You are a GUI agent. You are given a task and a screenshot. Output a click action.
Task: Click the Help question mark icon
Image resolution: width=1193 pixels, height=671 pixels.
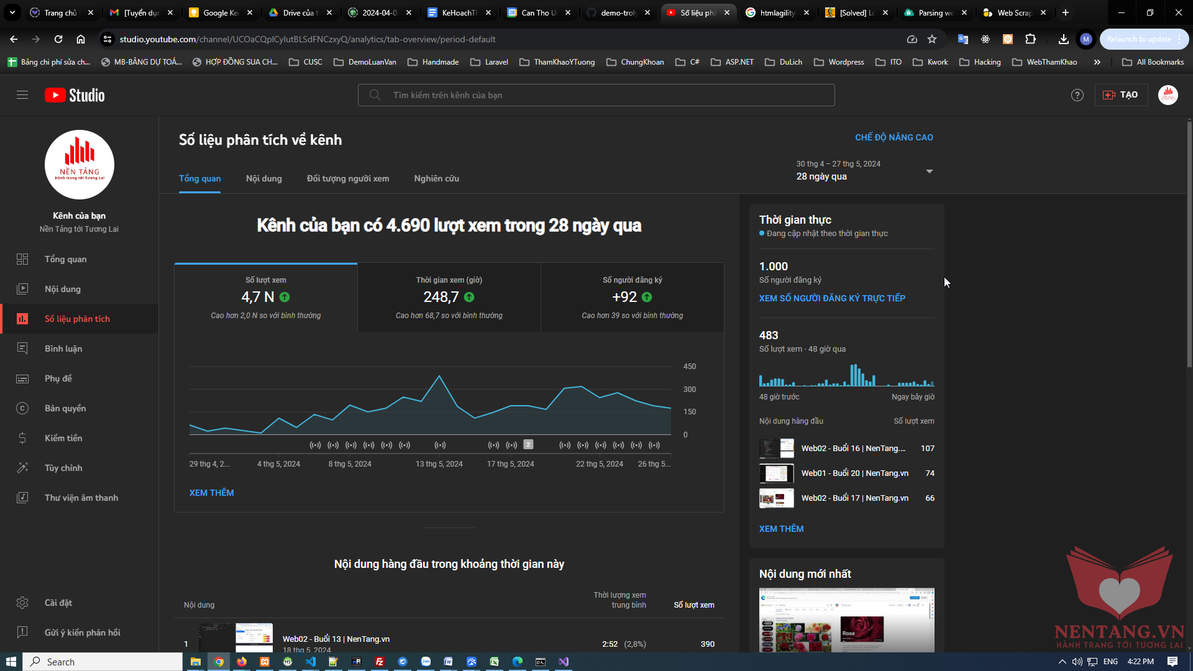pyautogui.click(x=1077, y=95)
